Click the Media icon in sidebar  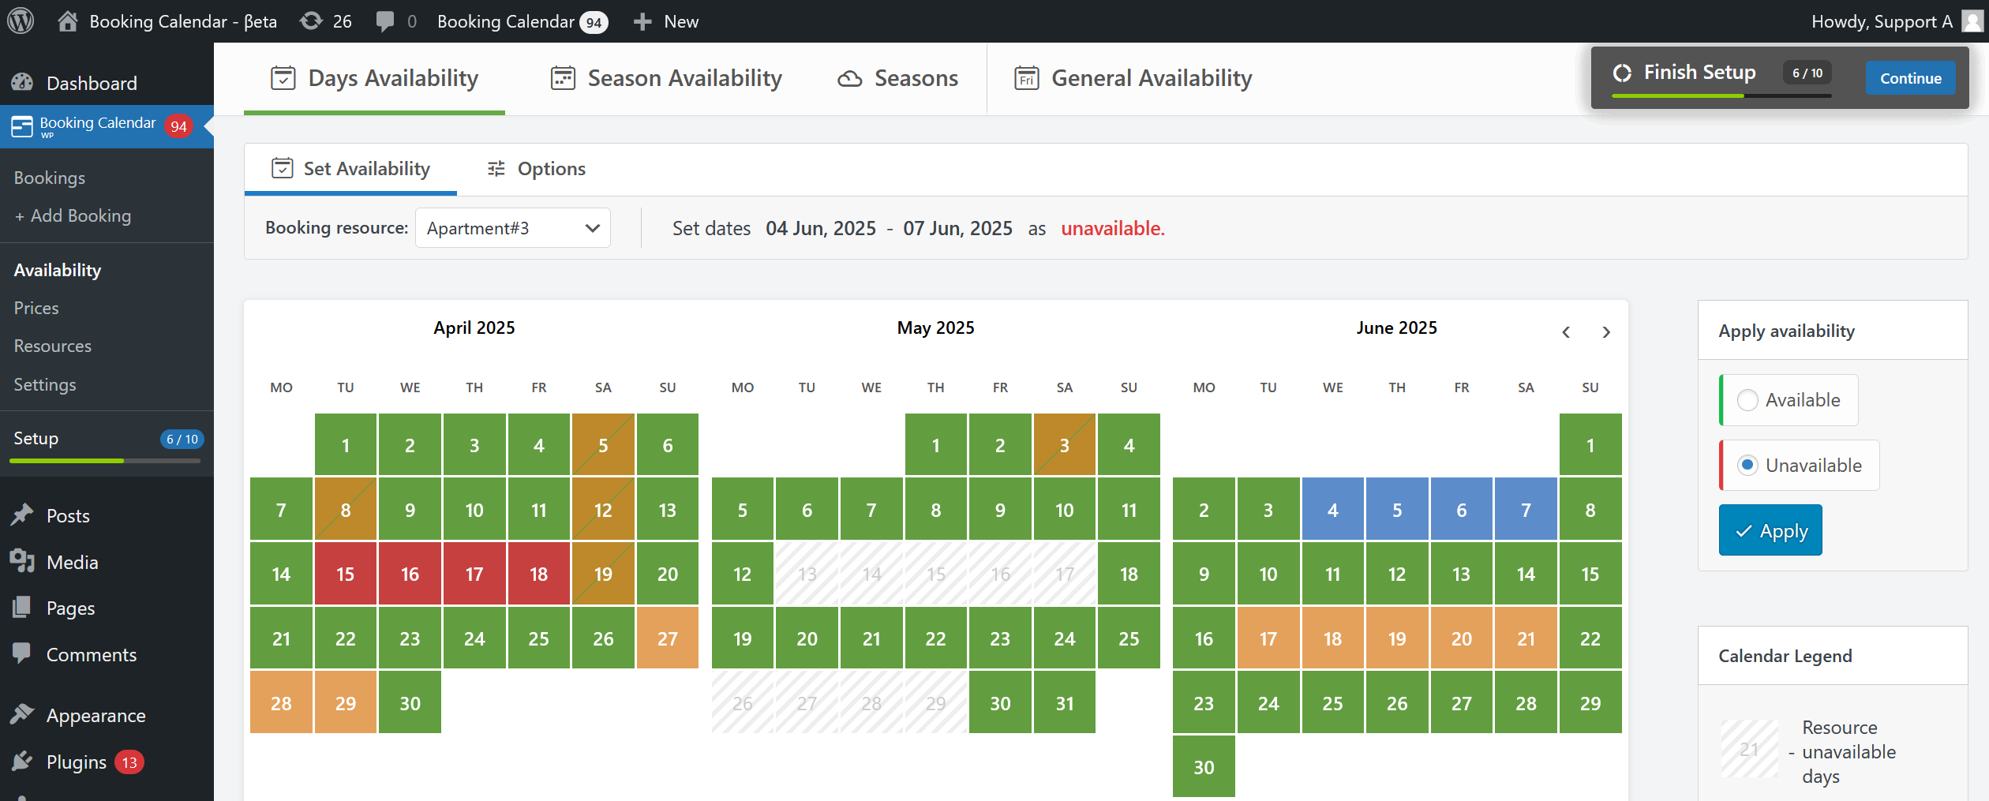(x=22, y=561)
